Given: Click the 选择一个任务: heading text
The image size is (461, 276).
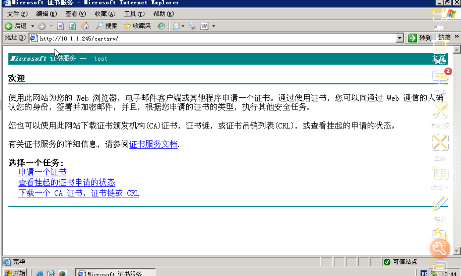Looking at the screenshot, I should pos(36,163).
